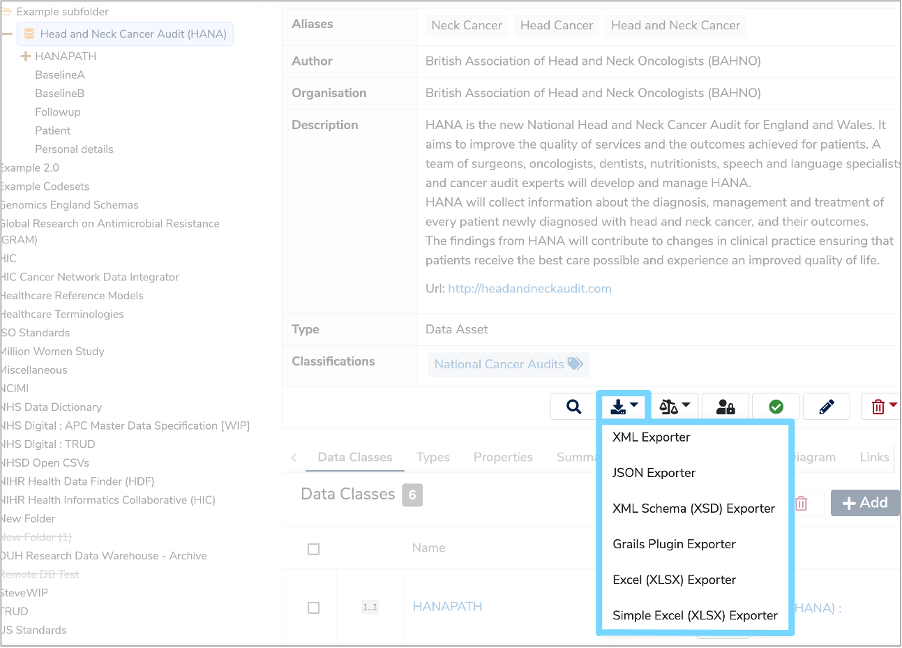The image size is (902, 648).
Task: Click the green finalise checkmark icon
Action: pos(776,406)
